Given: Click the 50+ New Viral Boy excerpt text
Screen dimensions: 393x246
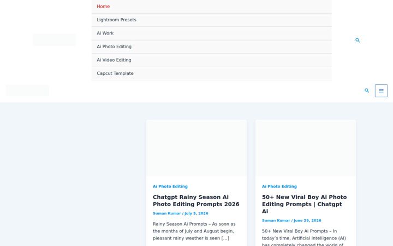Looking at the screenshot, I should coord(304,237).
